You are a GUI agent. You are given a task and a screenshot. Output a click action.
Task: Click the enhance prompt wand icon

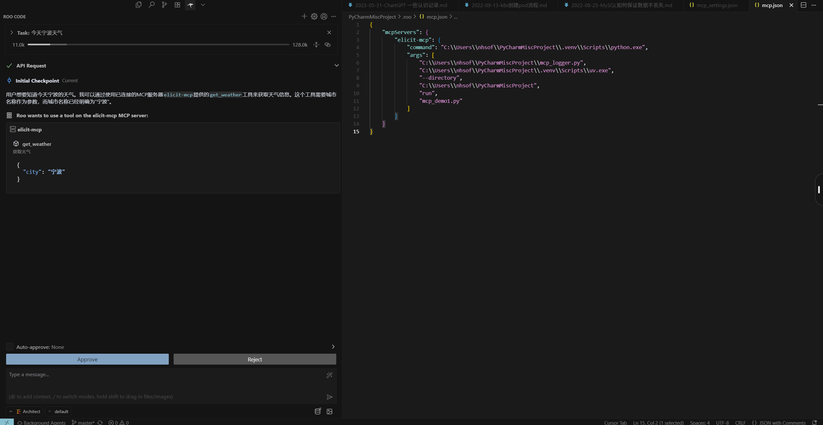click(x=330, y=375)
